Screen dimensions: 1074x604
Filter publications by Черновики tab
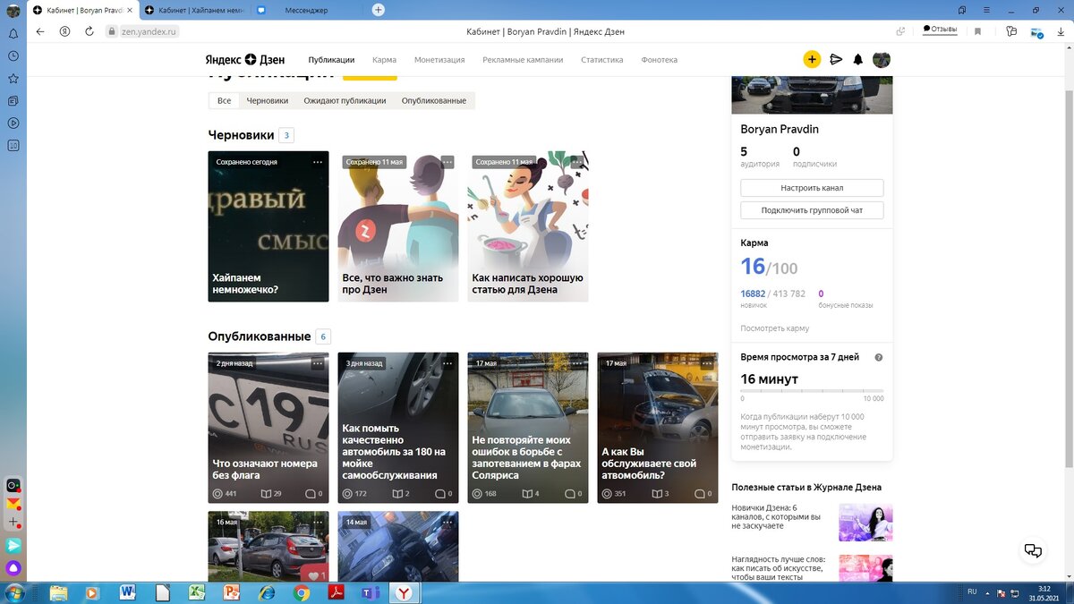coord(268,100)
